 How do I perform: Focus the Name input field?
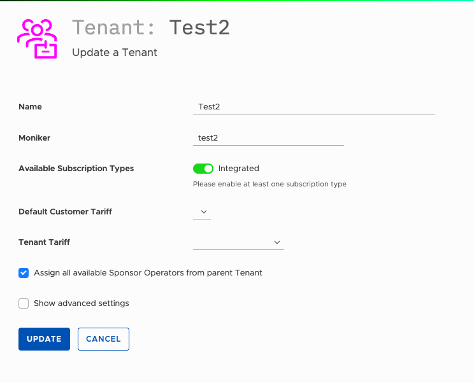coord(314,107)
